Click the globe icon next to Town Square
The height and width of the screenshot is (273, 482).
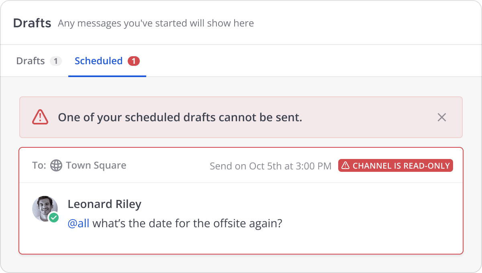pos(56,165)
